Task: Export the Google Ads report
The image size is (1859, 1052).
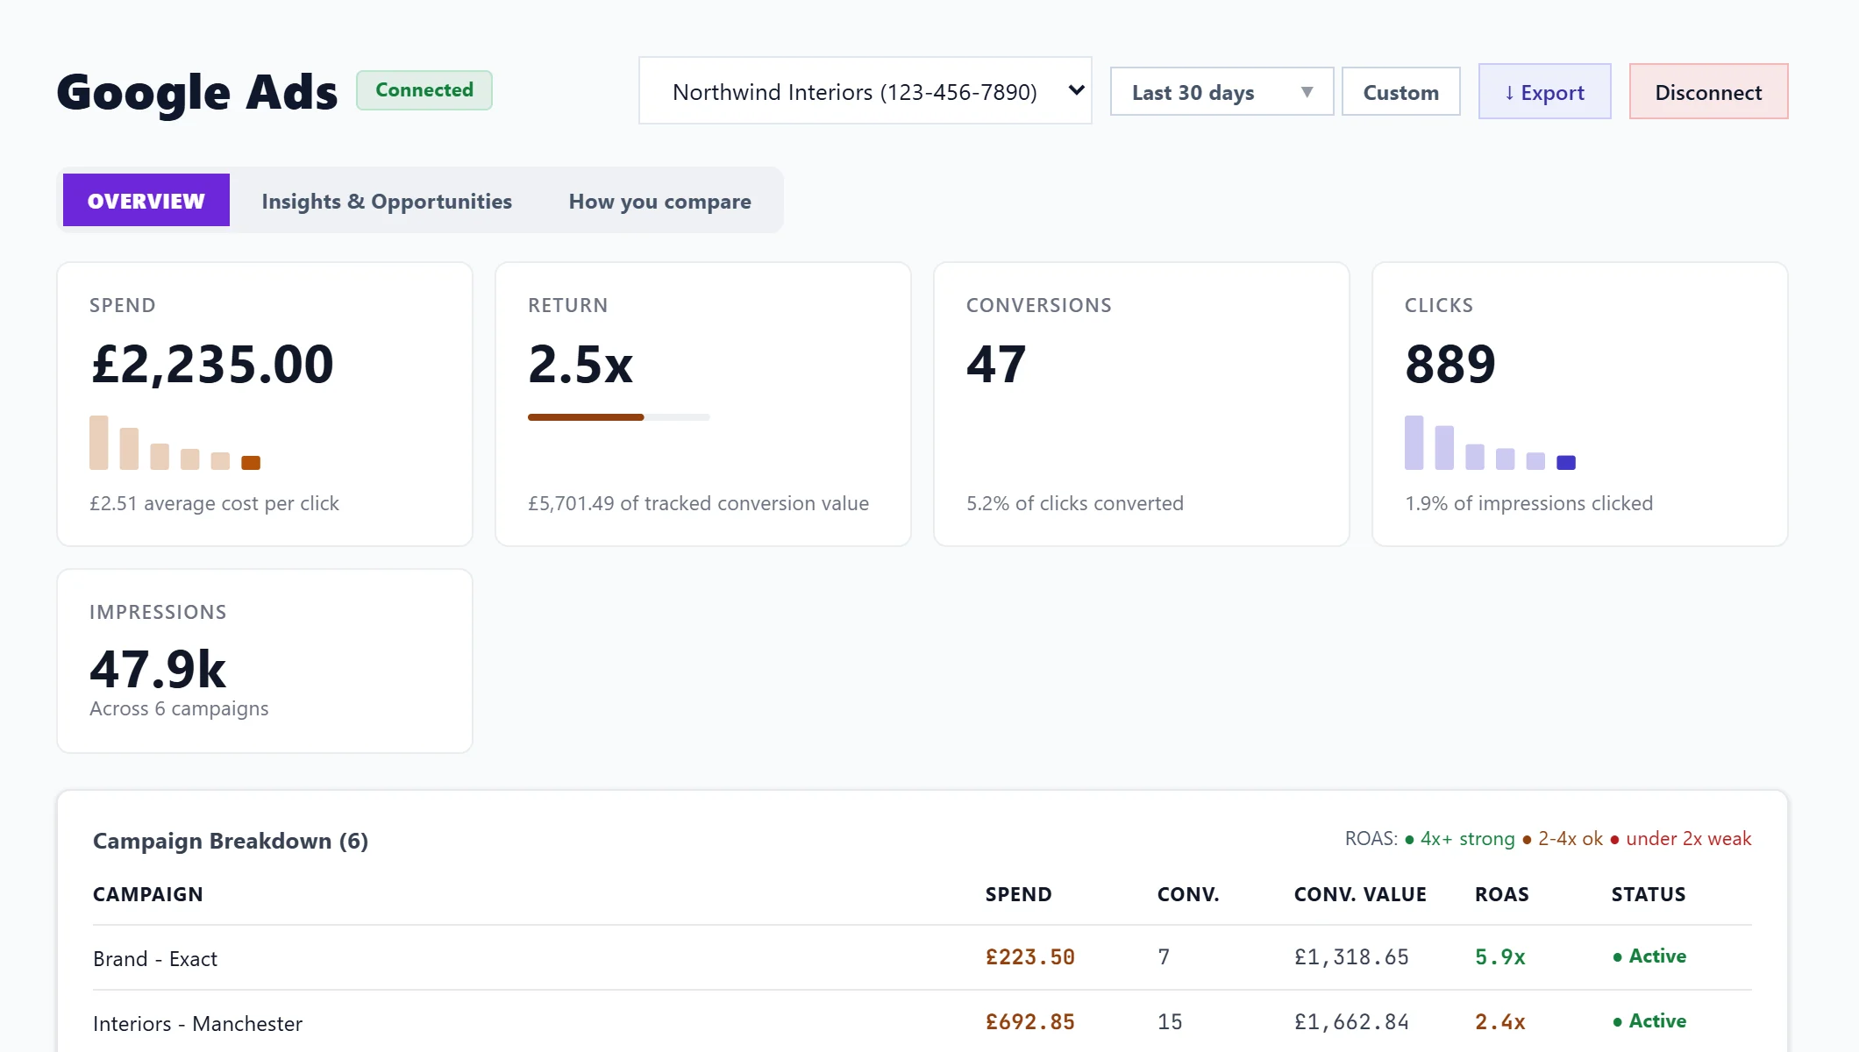Action: [x=1544, y=92]
